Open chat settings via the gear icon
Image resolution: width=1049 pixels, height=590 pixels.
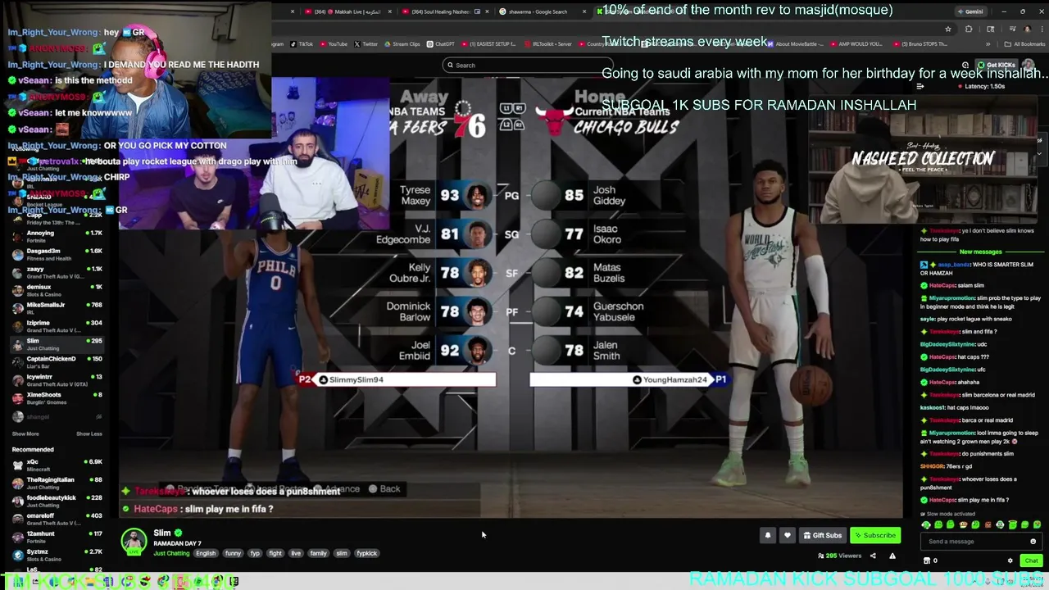pos(1010,560)
